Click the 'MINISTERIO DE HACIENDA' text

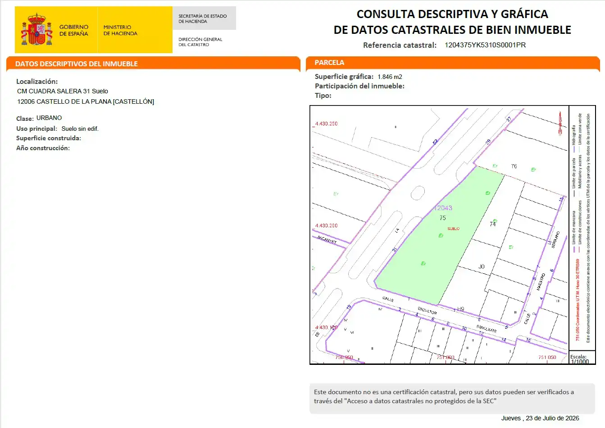pos(120,30)
